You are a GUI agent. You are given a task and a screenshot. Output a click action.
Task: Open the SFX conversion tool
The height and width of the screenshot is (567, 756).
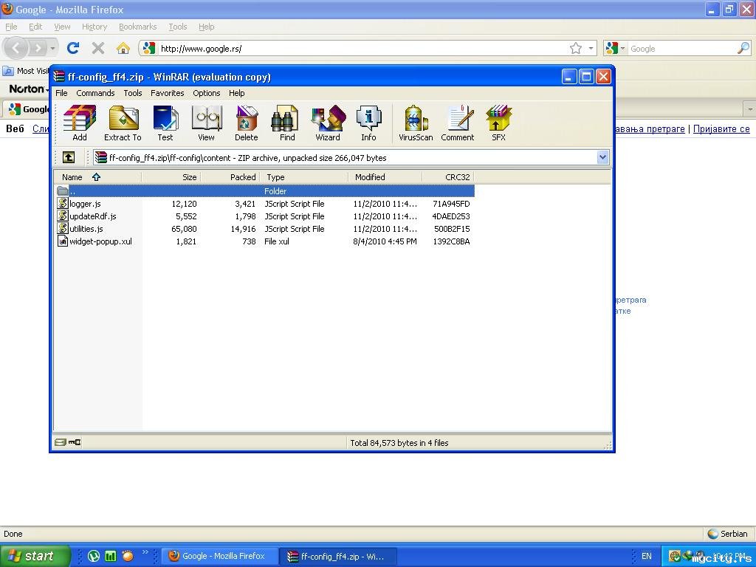(498, 123)
